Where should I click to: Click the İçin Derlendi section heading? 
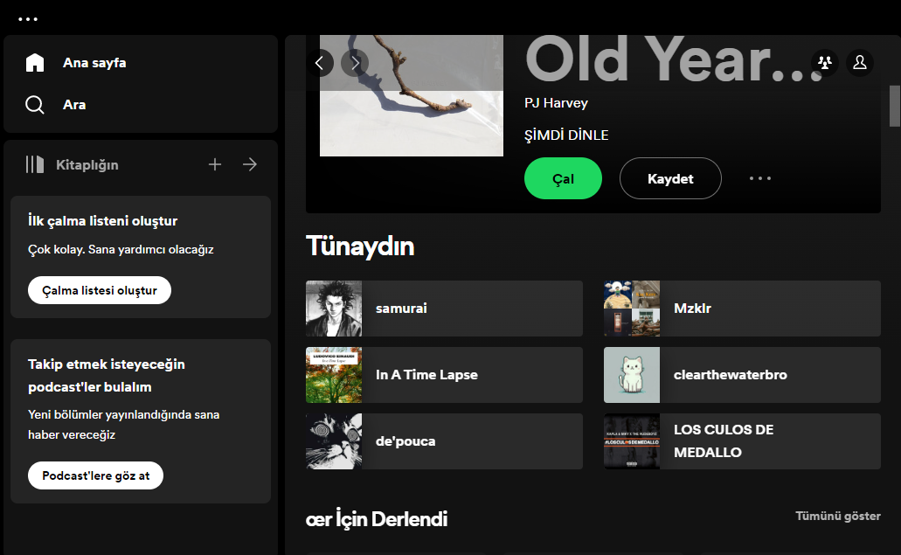[377, 519]
